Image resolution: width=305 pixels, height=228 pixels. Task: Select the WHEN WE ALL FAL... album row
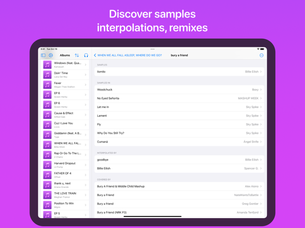tap(65, 145)
